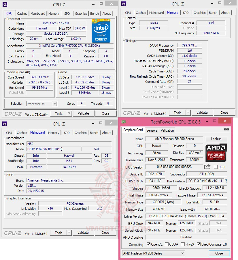Screen dimensions: 238x260
Task: Switch to the Sensors tab in GPU-Z
Action: click(152, 130)
